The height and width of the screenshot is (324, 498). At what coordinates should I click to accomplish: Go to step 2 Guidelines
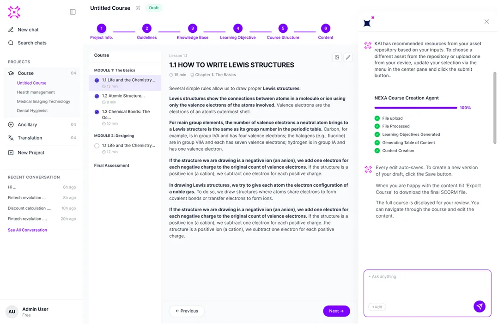(x=147, y=32)
